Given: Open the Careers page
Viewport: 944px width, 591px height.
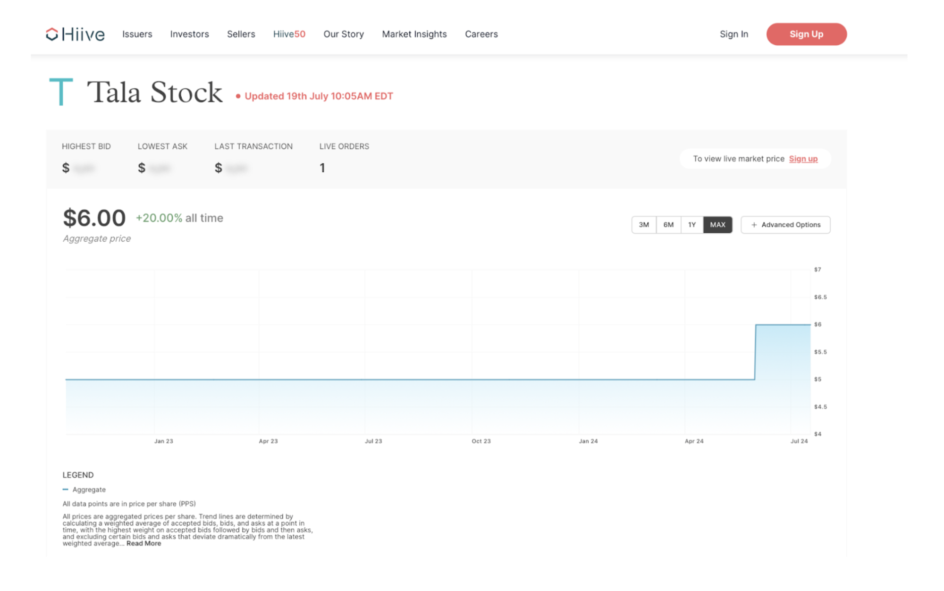Looking at the screenshot, I should point(481,34).
